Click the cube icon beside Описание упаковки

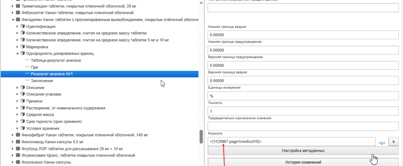[x=23, y=94]
